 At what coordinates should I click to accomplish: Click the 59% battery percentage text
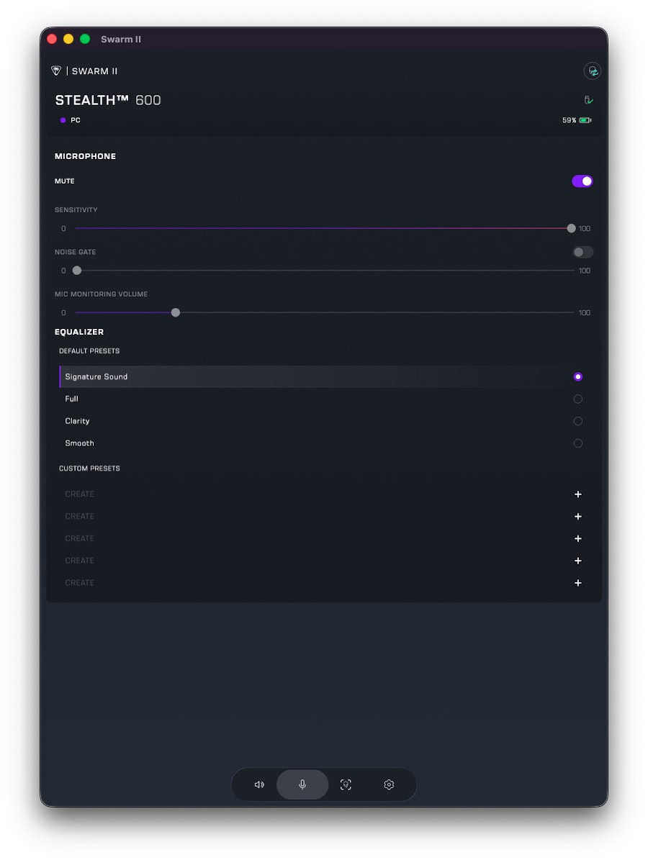pyautogui.click(x=569, y=120)
